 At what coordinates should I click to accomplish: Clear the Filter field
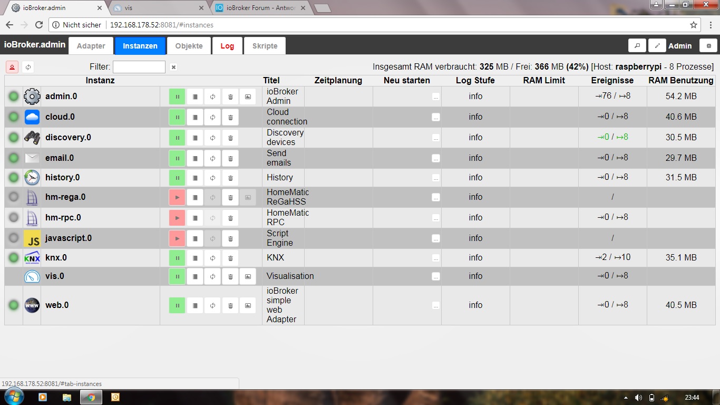click(173, 67)
